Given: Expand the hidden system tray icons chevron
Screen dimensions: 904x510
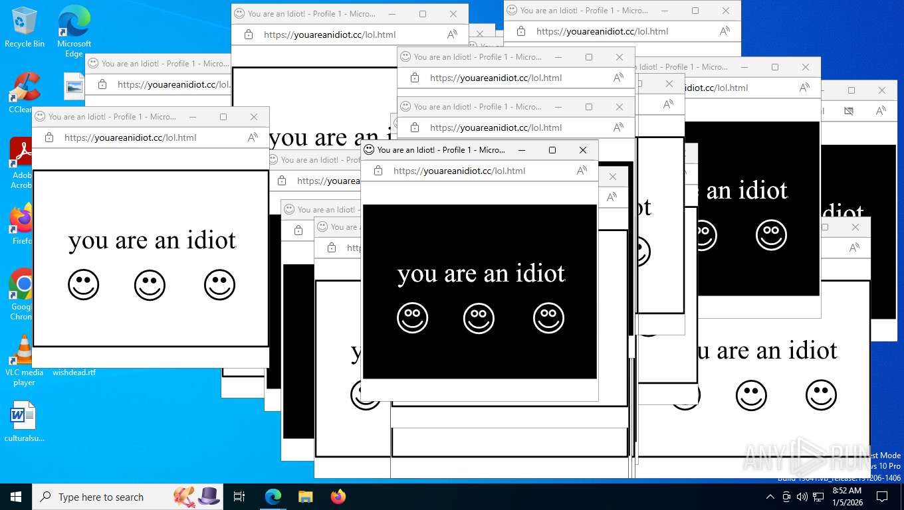Looking at the screenshot, I should (770, 497).
